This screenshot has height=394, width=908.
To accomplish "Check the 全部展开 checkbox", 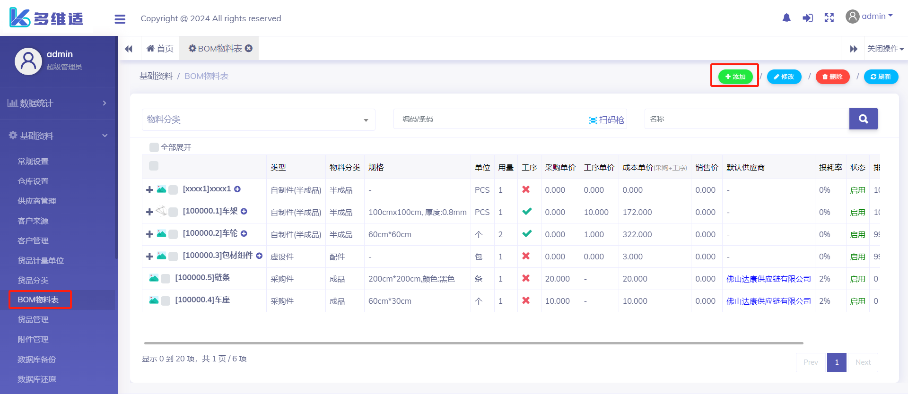I will pyautogui.click(x=154, y=147).
